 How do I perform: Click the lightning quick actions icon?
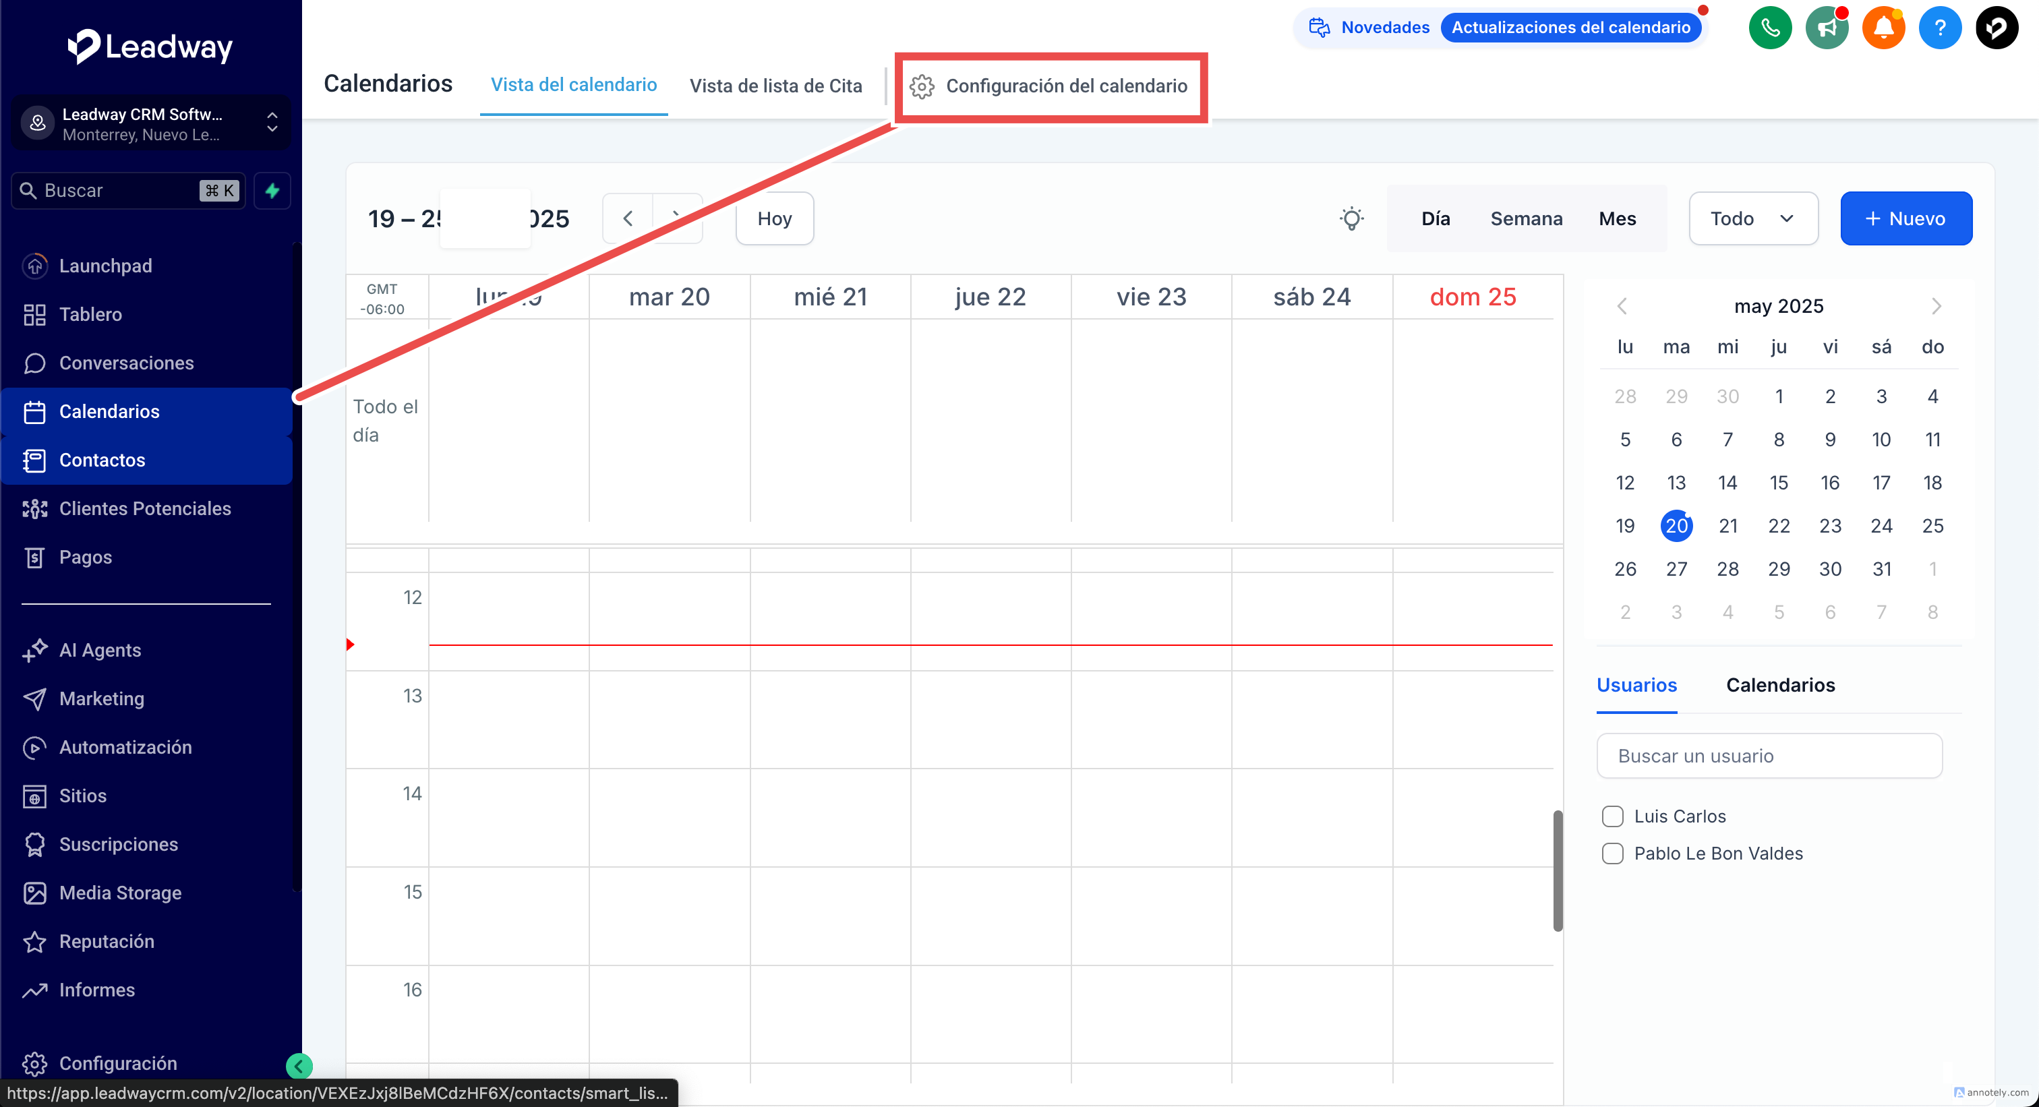(x=272, y=191)
